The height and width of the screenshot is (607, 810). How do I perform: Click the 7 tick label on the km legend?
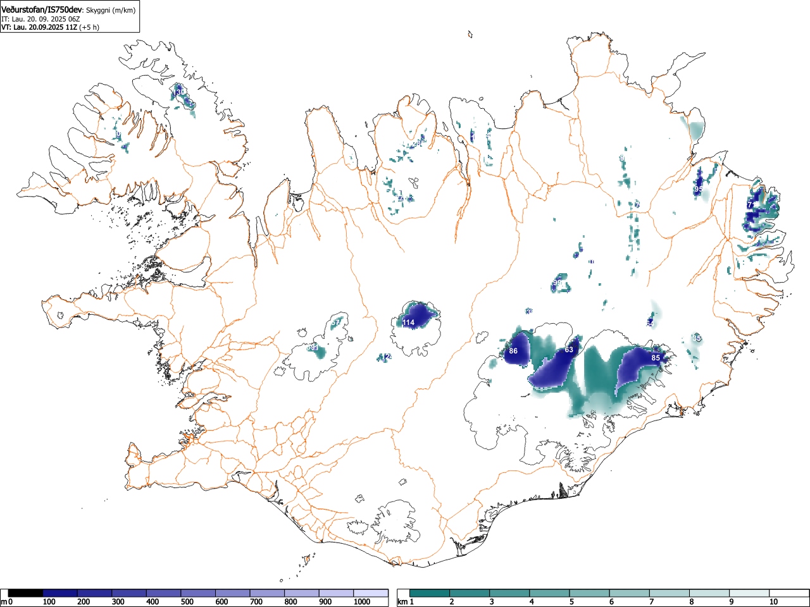click(x=651, y=602)
